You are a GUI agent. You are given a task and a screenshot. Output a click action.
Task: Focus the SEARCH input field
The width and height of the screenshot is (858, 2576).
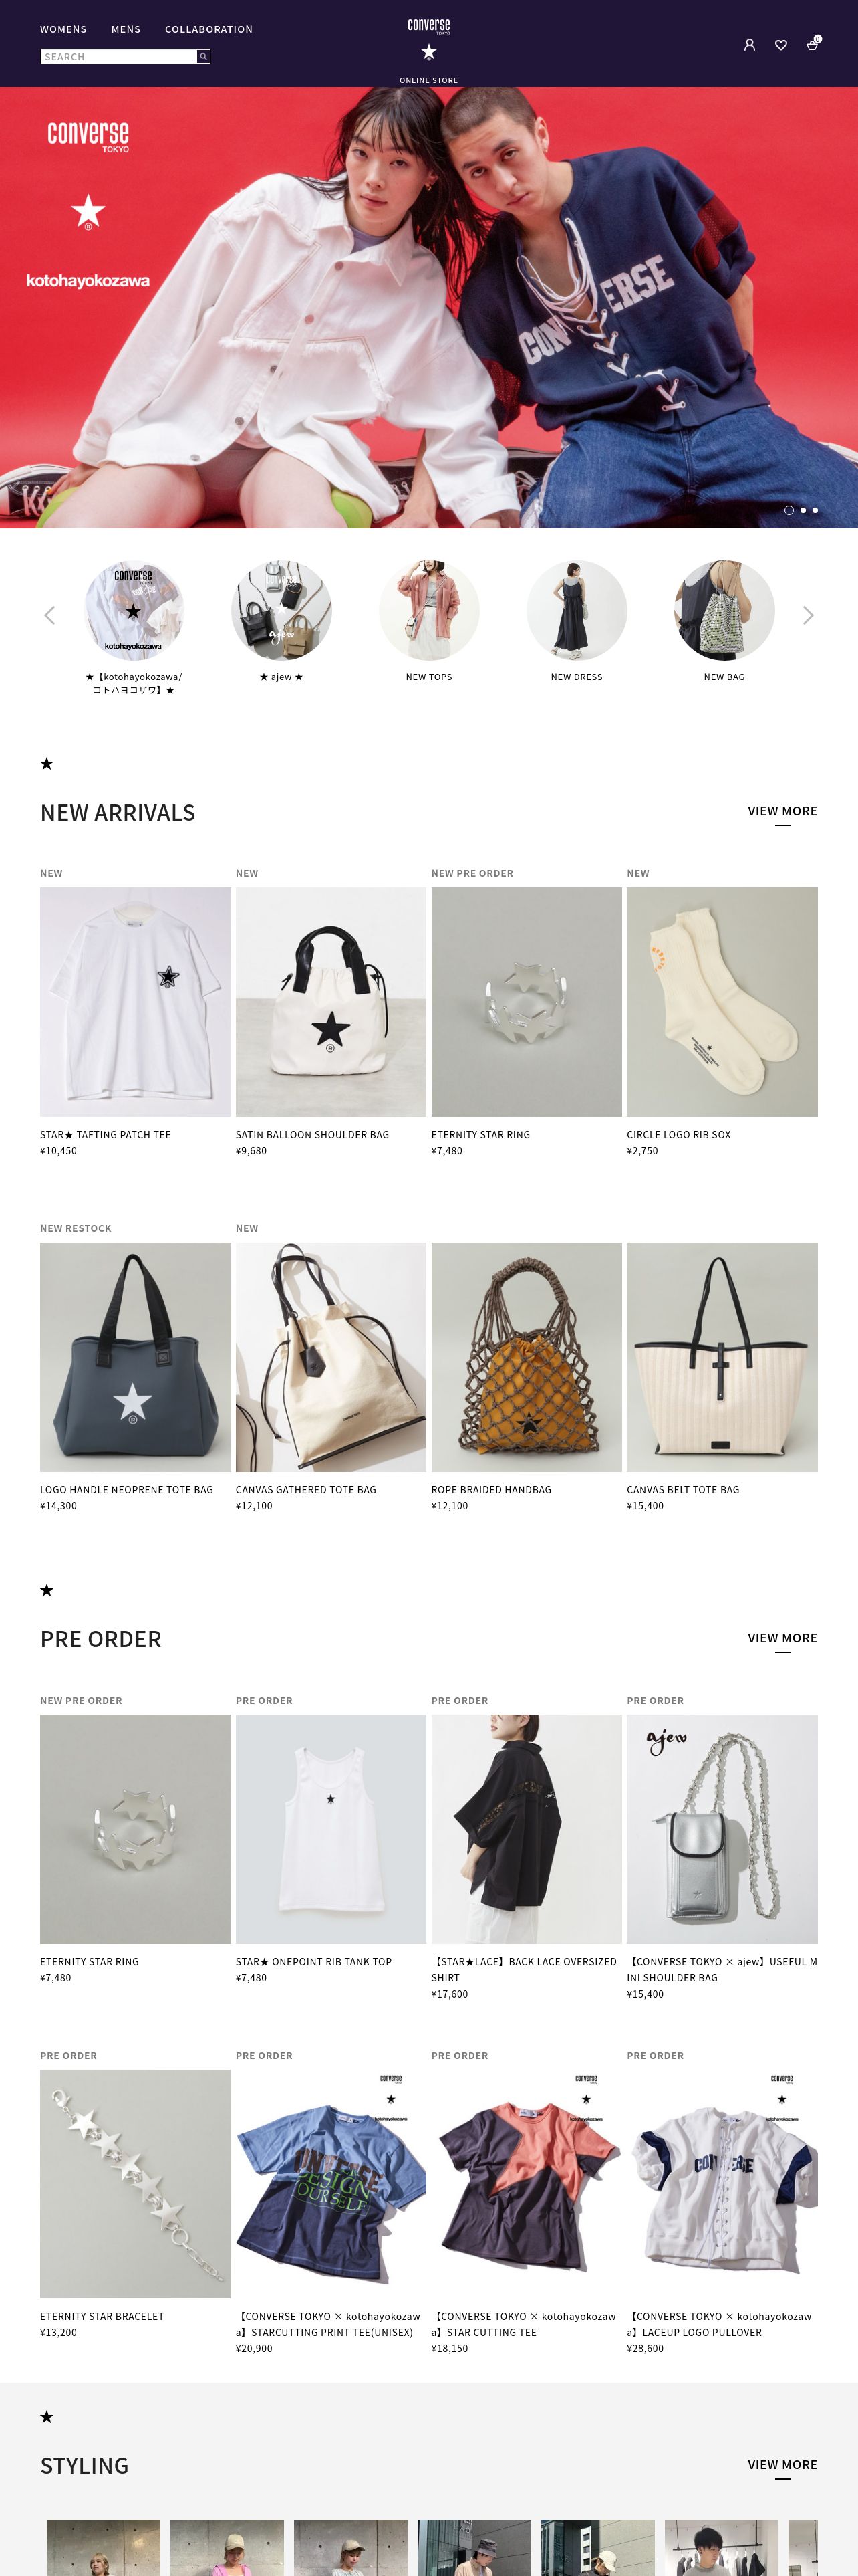pyautogui.click(x=119, y=57)
